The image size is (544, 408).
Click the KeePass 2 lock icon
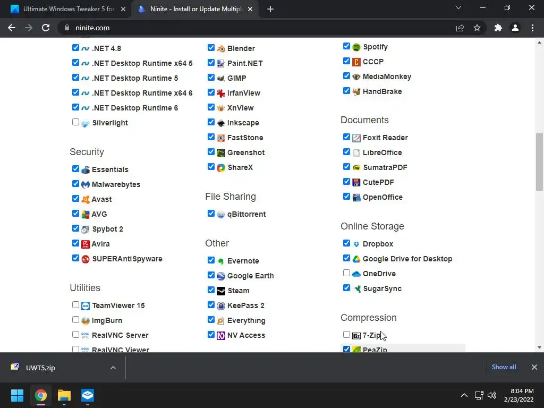tap(221, 306)
